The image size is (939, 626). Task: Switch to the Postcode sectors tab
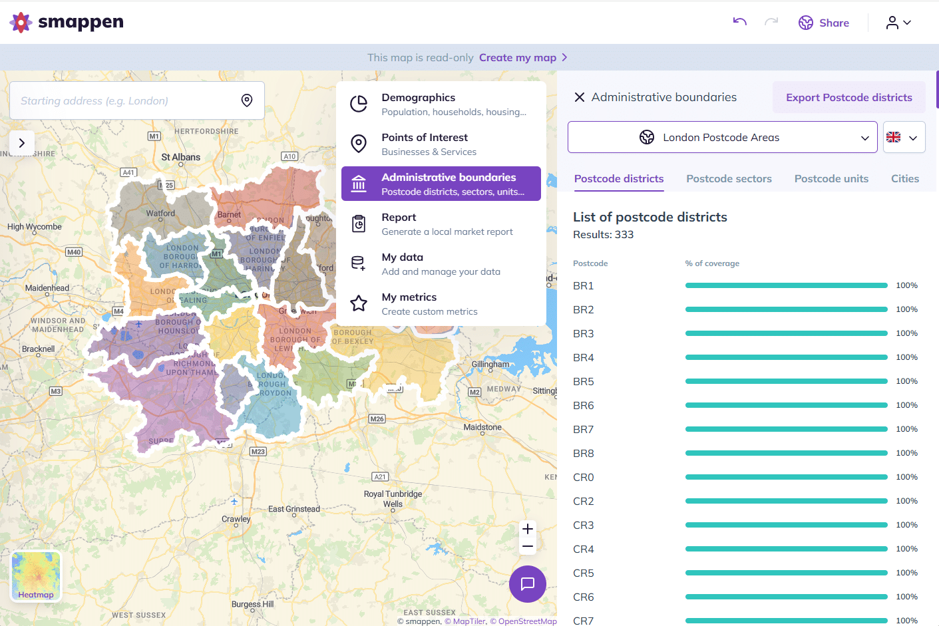click(729, 178)
